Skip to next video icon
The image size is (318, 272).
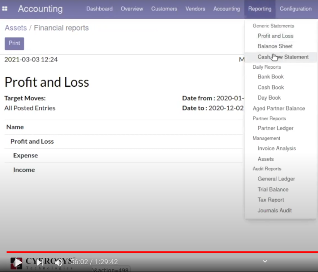(x=40, y=263)
